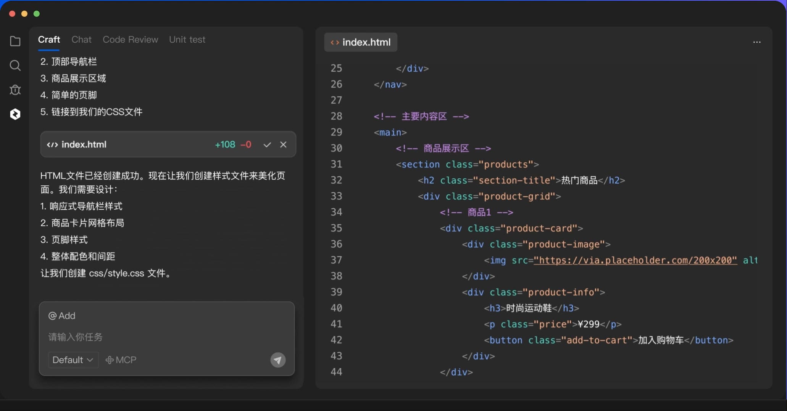Open the Default model dropdown
Viewport: 787px width, 411px height.
coord(73,360)
